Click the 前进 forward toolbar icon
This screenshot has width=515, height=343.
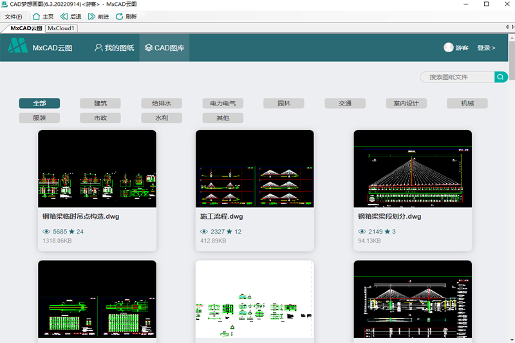pos(91,16)
